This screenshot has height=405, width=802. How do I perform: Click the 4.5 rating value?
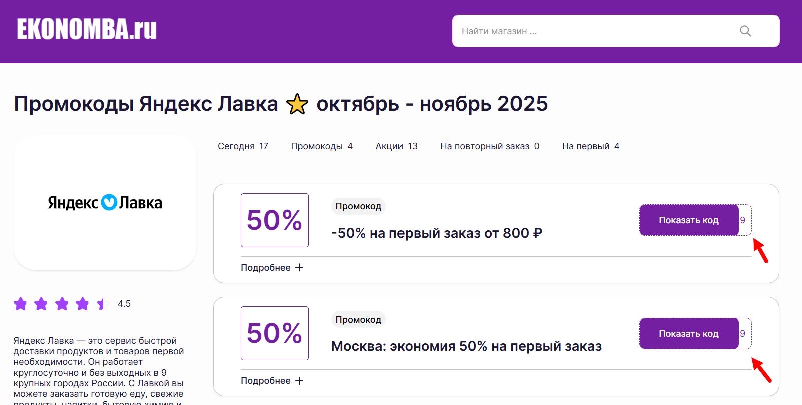[124, 304]
